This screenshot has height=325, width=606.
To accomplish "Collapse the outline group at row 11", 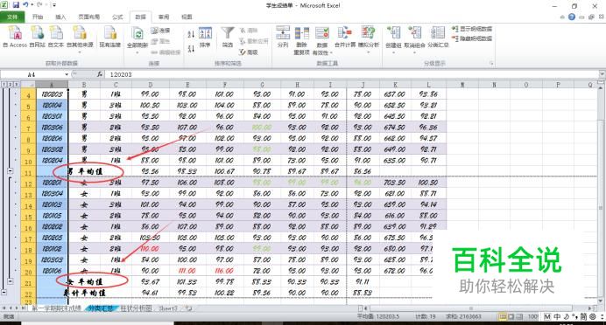I will 11,170.
